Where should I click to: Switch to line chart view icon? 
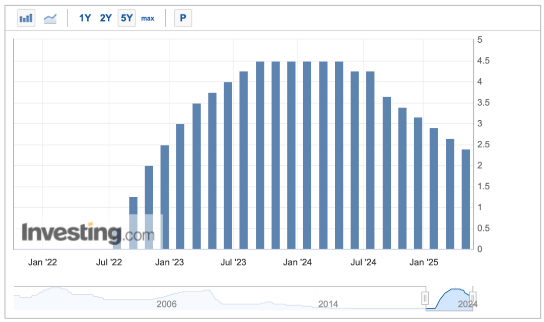[50, 19]
